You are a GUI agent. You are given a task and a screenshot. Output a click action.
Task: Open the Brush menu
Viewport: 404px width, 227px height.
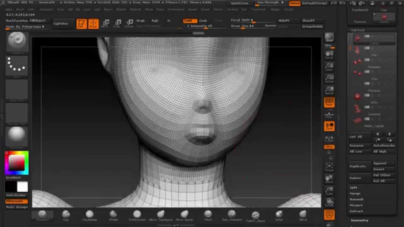(20, 9)
